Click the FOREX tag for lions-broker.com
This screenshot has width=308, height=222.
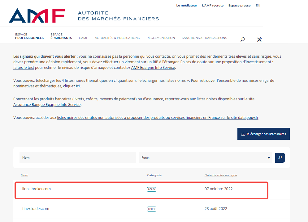coord(152,189)
